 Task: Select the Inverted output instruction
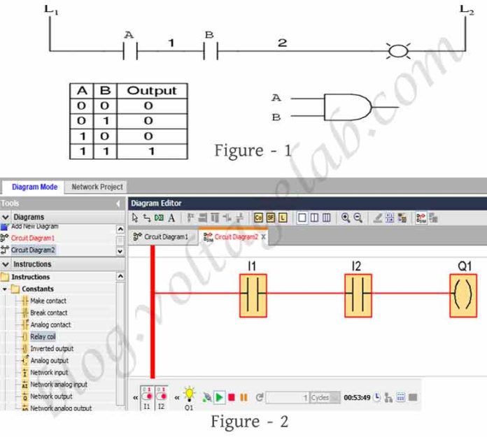[52, 348]
